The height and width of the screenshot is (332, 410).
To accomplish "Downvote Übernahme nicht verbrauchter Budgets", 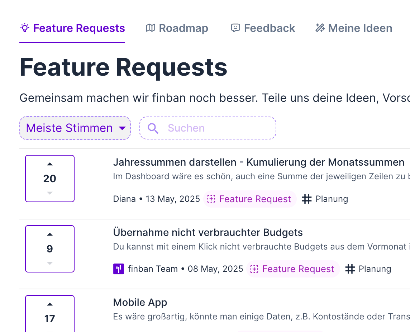I will [x=50, y=264].
